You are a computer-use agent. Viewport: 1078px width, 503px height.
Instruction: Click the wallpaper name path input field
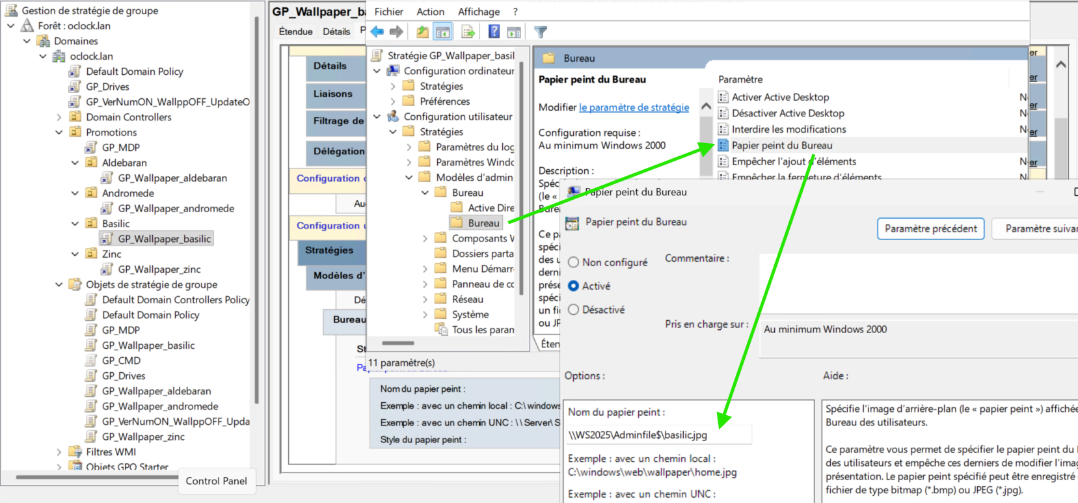pos(658,435)
